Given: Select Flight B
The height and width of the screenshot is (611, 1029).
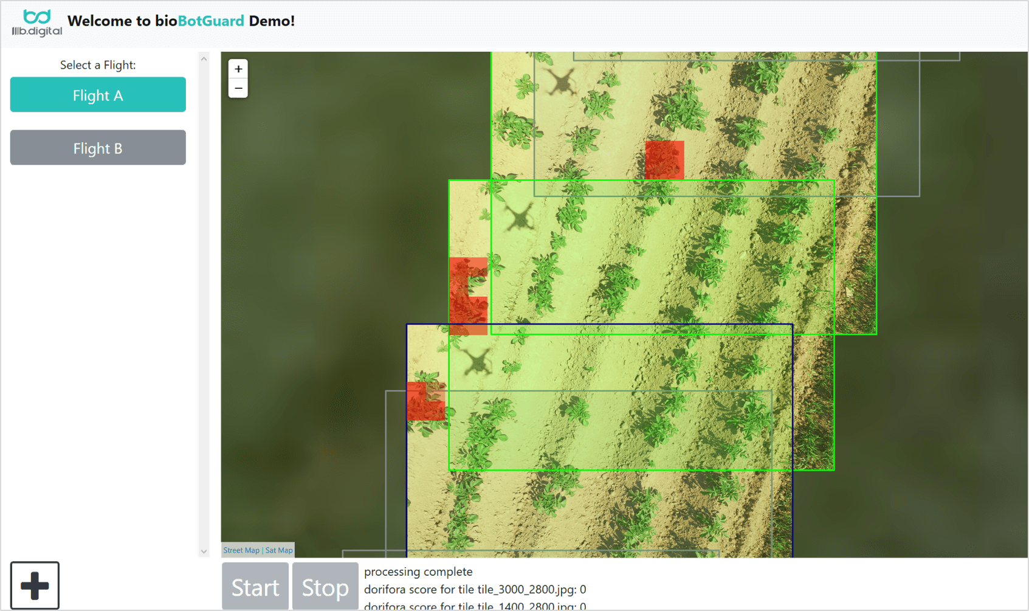Looking at the screenshot, I should [98, 148].
